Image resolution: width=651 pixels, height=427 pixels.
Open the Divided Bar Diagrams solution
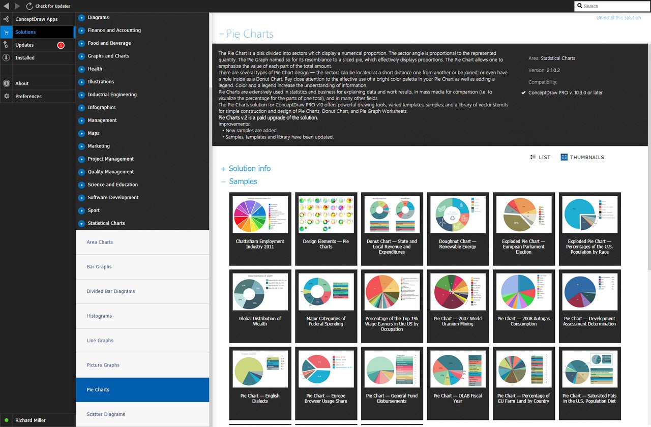tap(142, 291)
